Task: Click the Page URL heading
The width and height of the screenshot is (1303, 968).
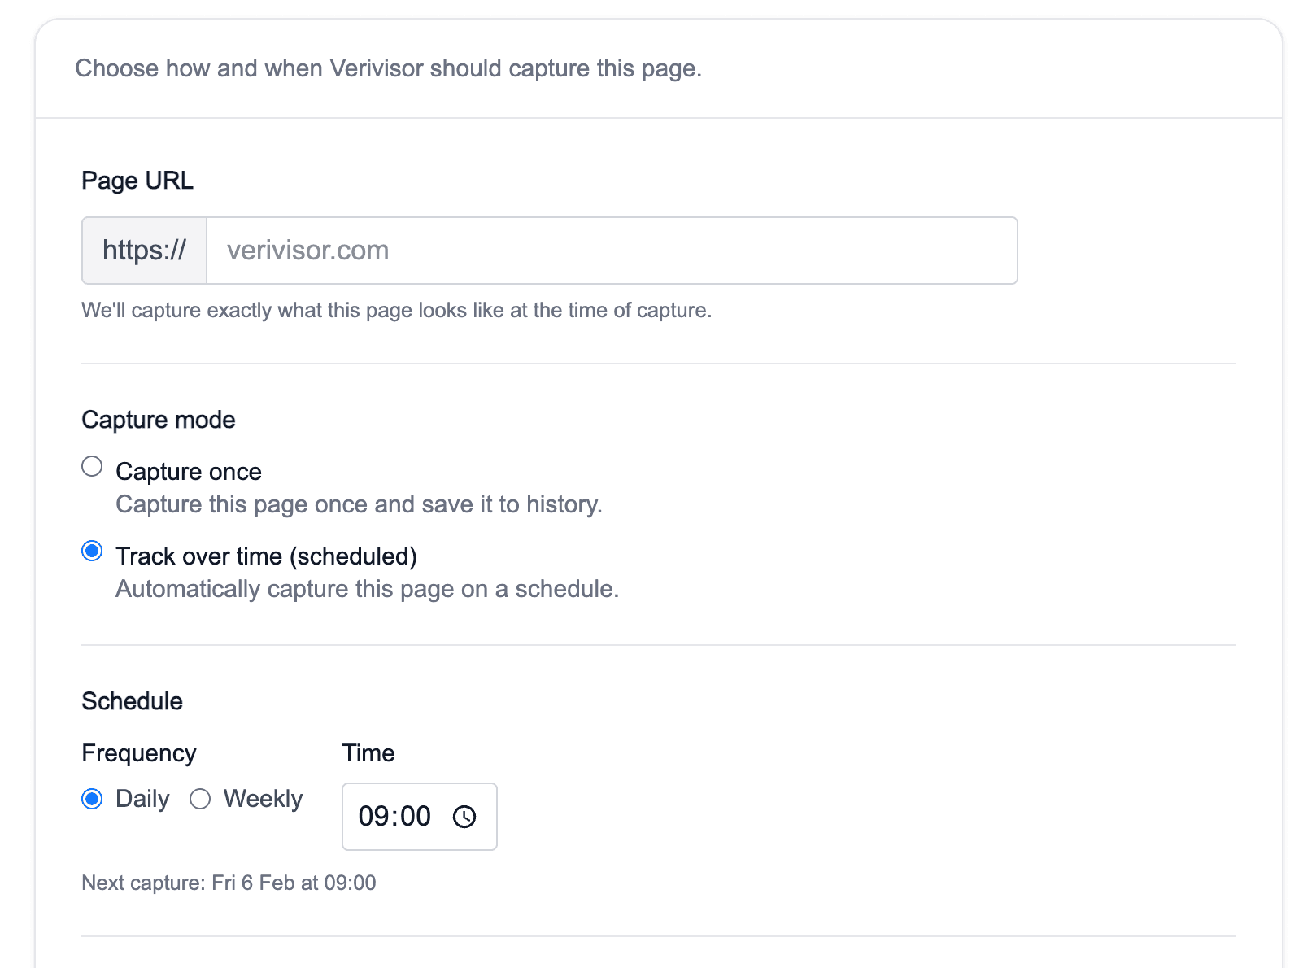Action: [x=137, y=180]
